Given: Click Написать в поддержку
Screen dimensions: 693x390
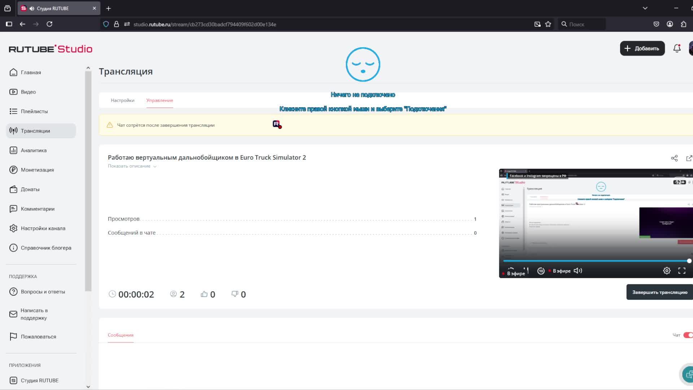Looking at the screenshot, I should coord(41,314).
